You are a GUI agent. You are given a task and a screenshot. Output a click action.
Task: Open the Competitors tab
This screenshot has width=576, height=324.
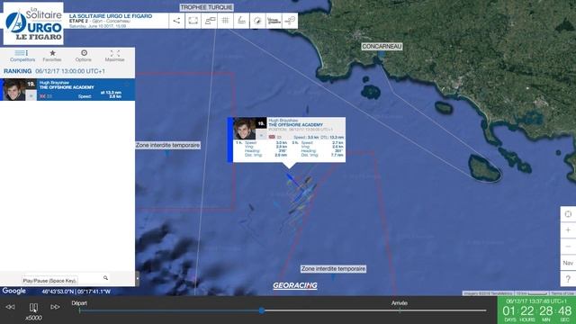coord(22,56)
